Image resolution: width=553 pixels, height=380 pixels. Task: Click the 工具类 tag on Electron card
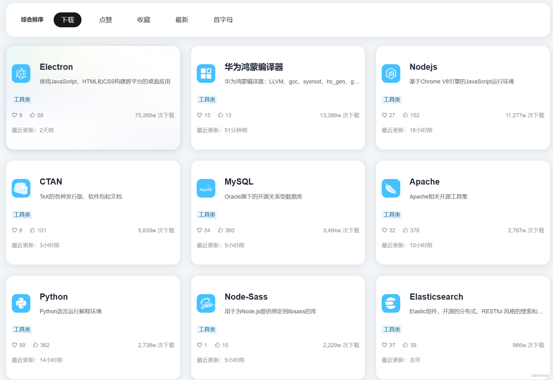point(22,100)
